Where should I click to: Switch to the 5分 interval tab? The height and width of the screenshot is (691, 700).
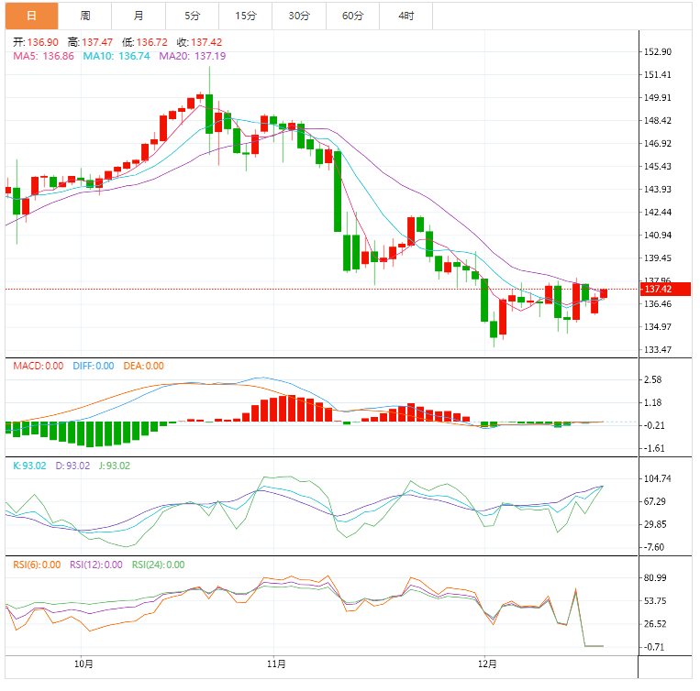point(192,16)
